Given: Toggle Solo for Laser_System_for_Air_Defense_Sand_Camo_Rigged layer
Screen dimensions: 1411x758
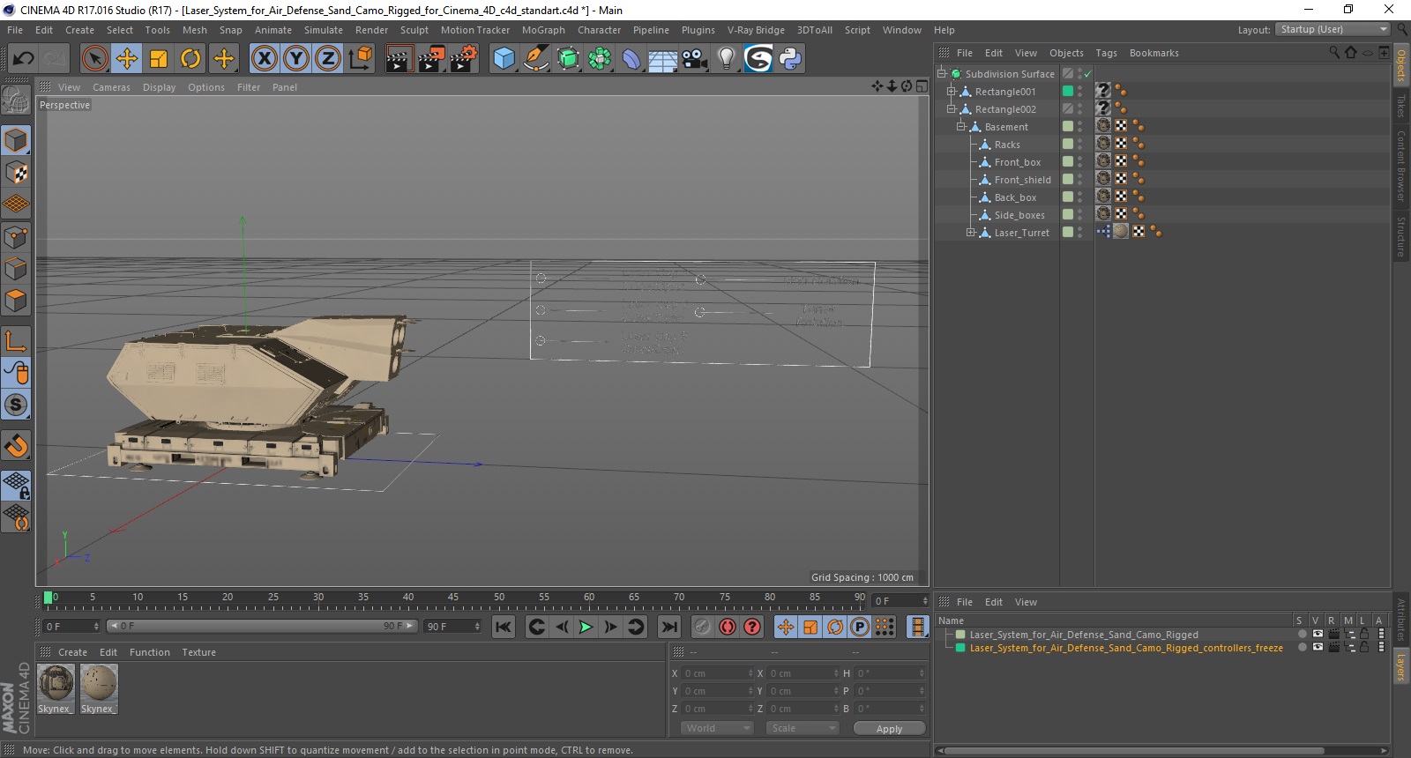Looking at the screenshot, I should coord(1302,635).
